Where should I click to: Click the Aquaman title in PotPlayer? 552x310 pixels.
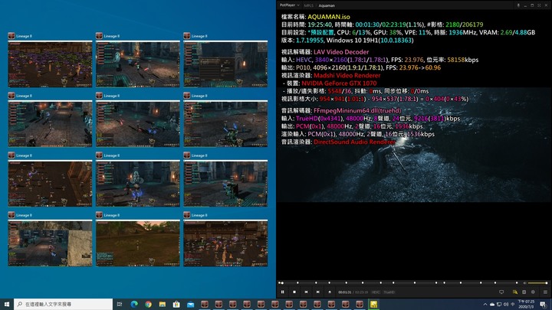point(327,5)
